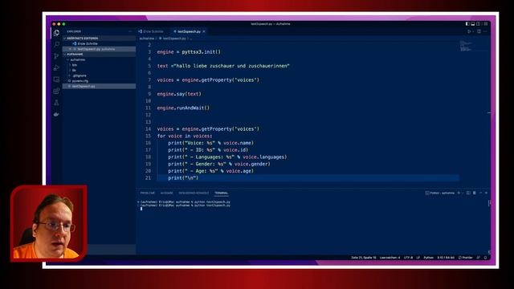The height and width of the screenshot is (289, 514).
Task: Open editor more actions ellipsis
Action: click(x=485, y=31)
